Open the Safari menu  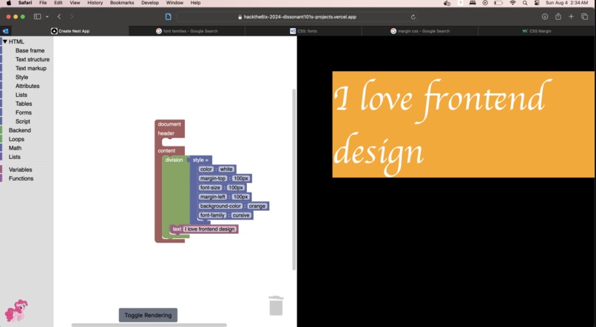[x=25, y=3]
